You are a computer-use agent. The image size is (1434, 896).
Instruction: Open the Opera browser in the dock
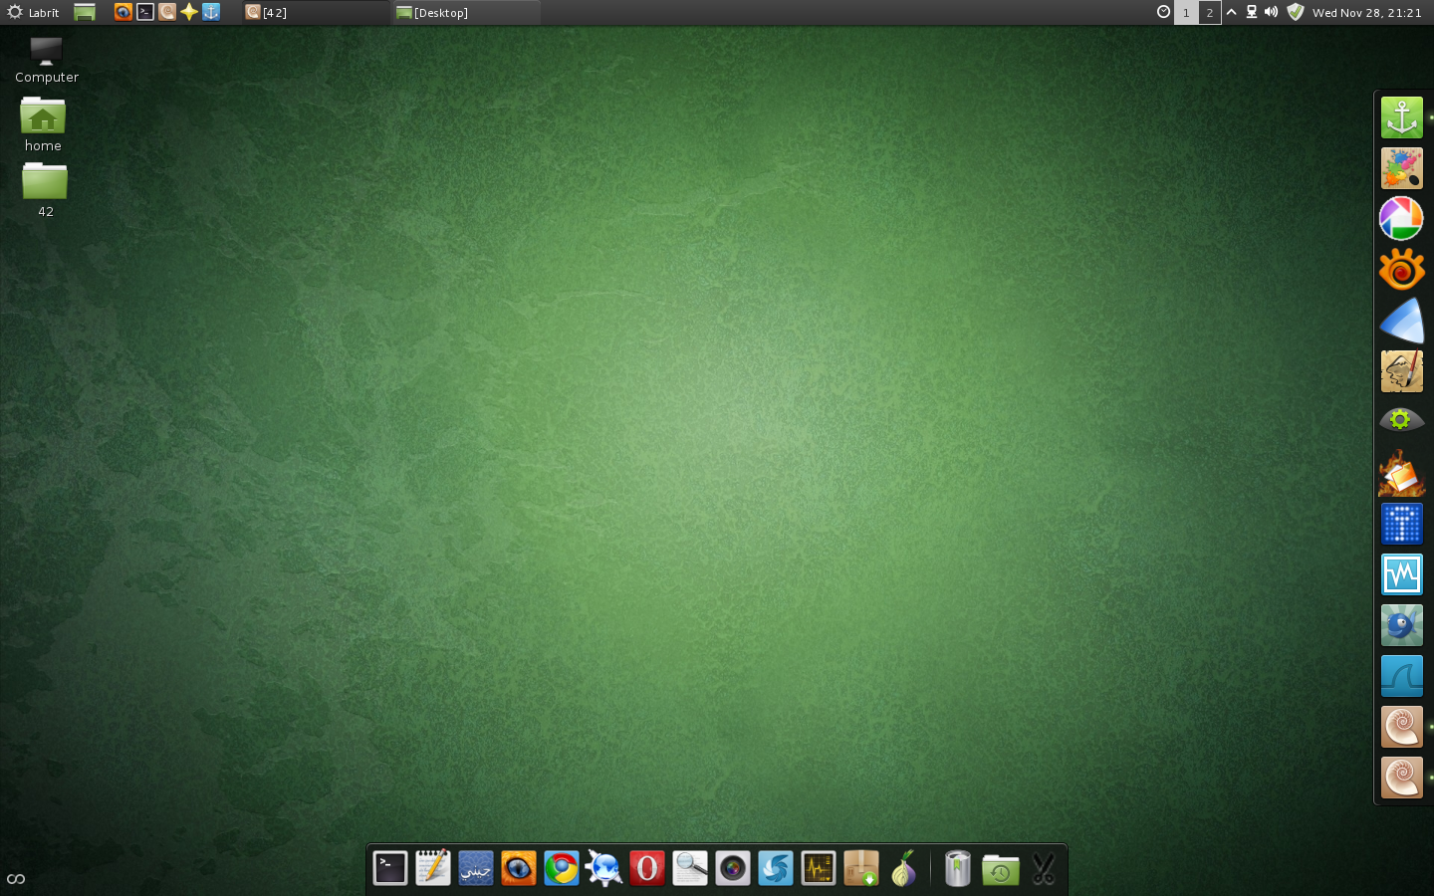coord(646,868)
